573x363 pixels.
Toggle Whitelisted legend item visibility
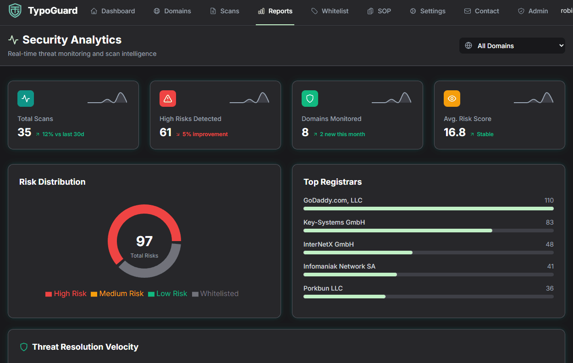point(215,294)
